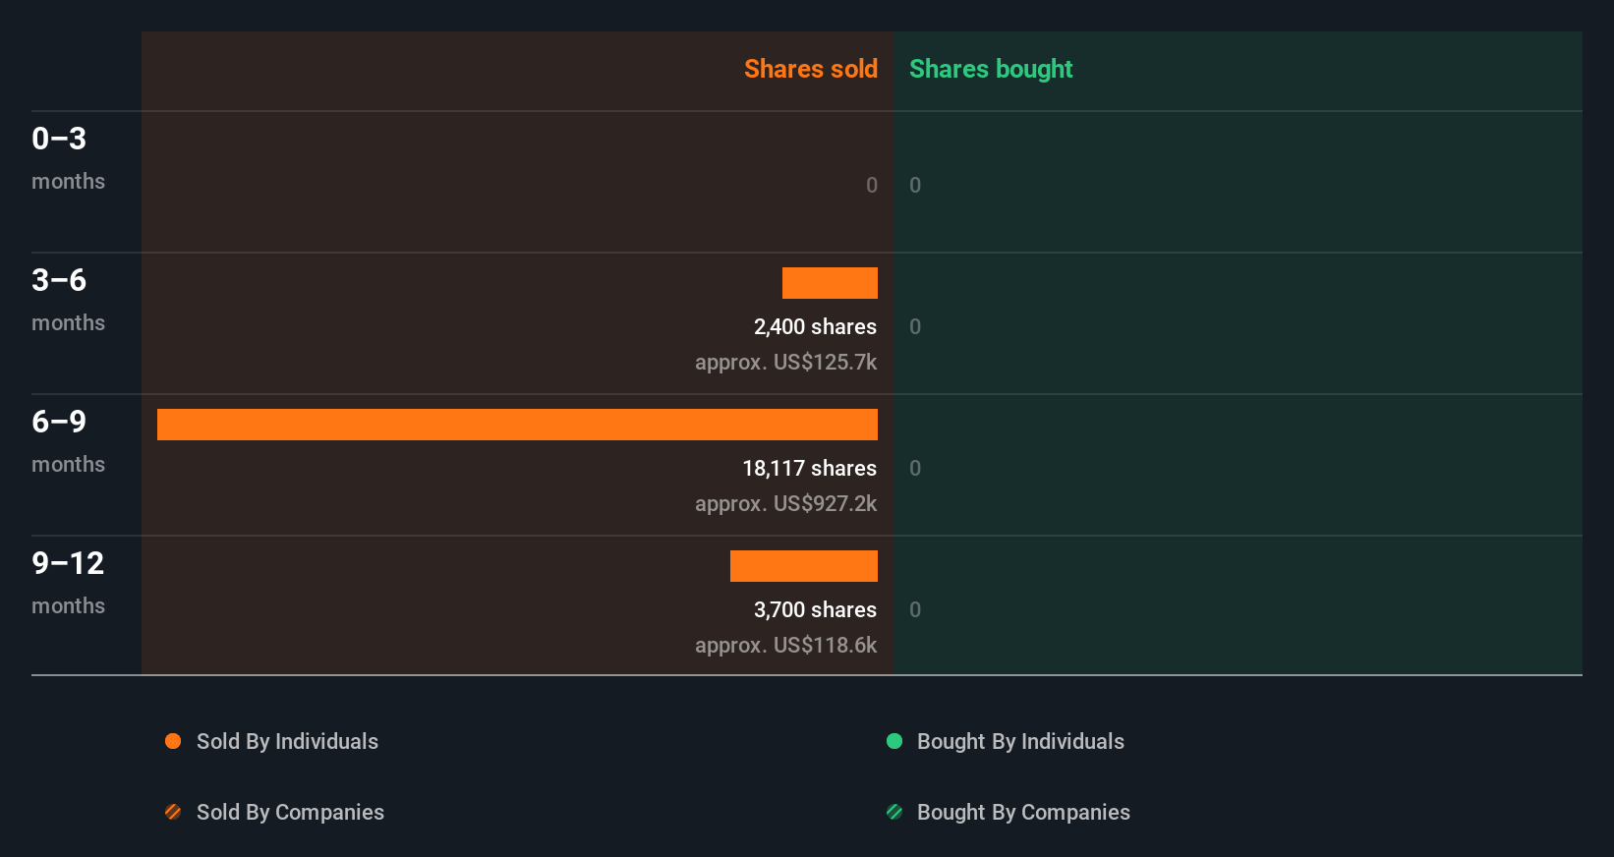This screenshot has height=857, width=1614.
Task: Select the Bought By Individuals legend label
Action: click(1020, 742)
